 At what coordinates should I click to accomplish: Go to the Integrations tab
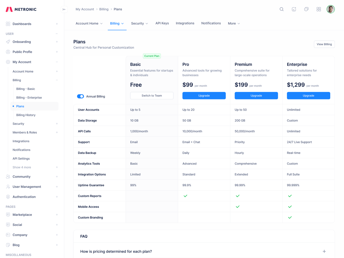tap(185, 23)
